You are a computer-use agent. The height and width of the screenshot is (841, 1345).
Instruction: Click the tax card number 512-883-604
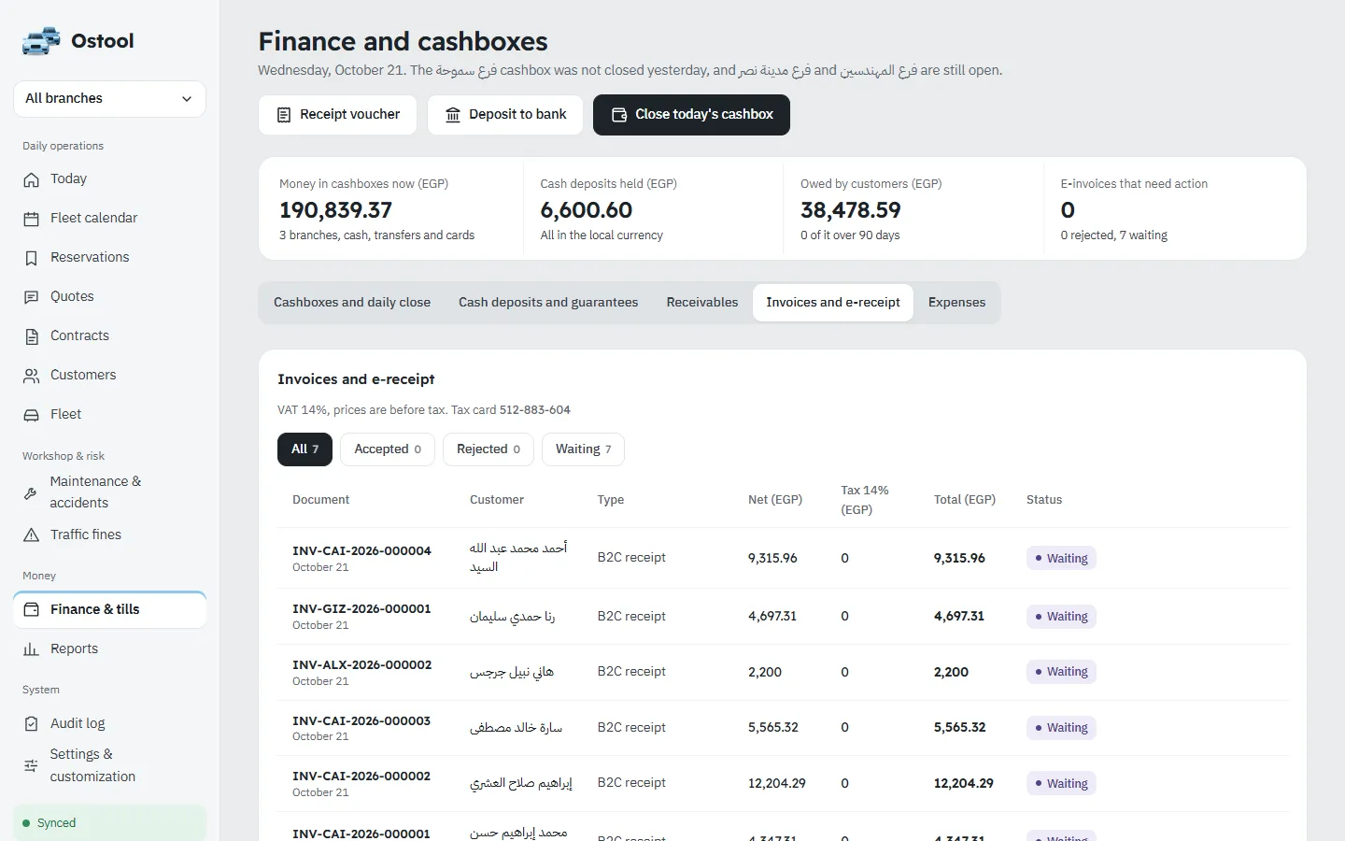pos(535,410)
